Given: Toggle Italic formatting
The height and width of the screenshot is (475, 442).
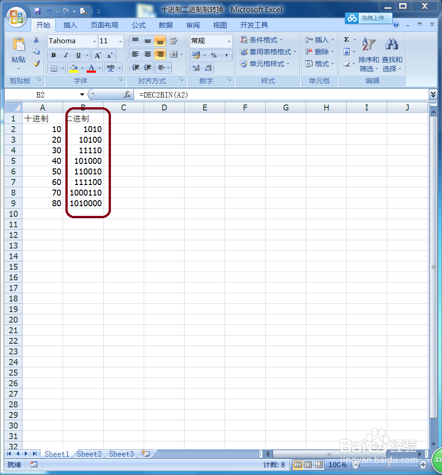Looking at the screenshot, I should [66, 55].
